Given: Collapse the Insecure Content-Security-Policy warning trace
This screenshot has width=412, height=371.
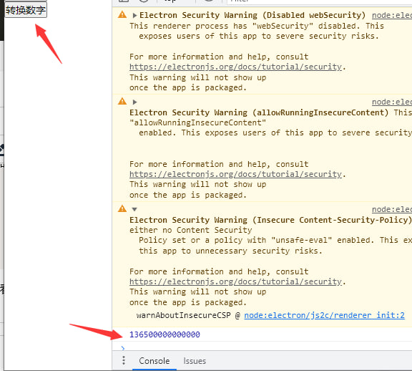Looking at the screenshot, I should tap(134, 209).
